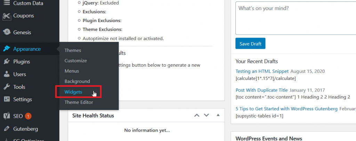The image size is (356, 141).
Task: Click the Tools wrench icon
Action: [x=7, y=87]
